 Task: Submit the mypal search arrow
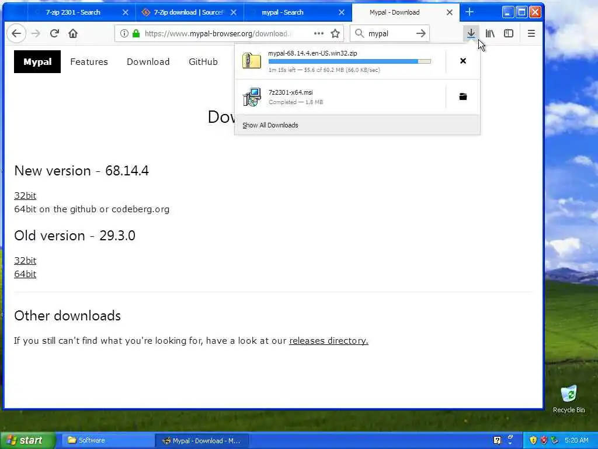tap(420, 33)
